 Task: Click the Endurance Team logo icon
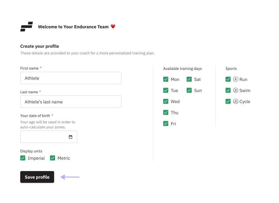tap(27, 27)
